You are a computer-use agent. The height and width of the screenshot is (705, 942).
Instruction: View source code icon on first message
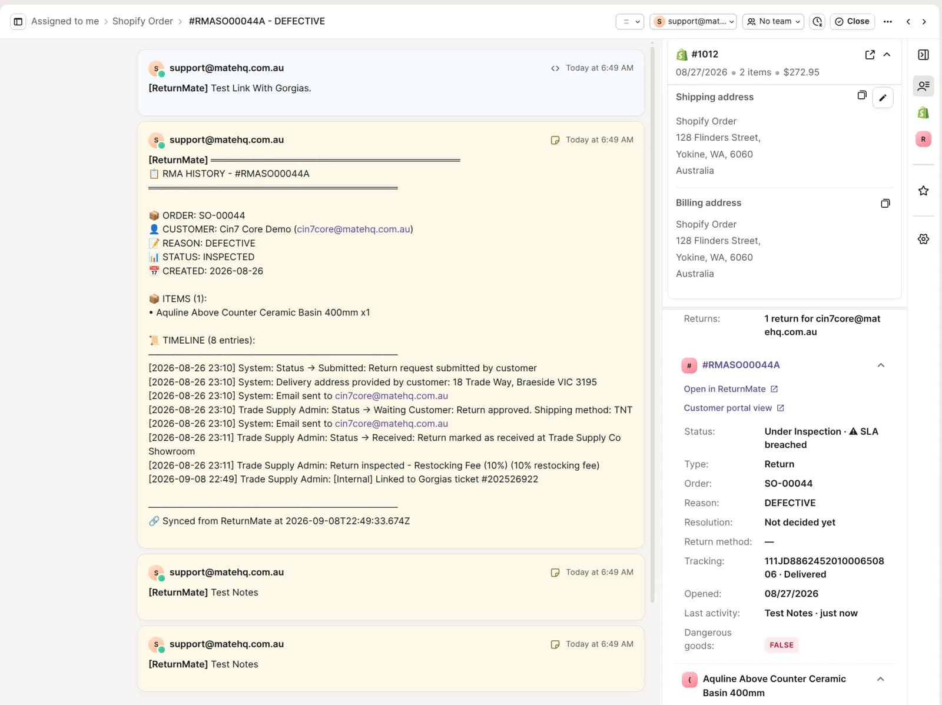(x=555, y=68)
